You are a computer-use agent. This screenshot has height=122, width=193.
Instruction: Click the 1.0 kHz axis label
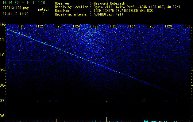(x=2, y=55)
